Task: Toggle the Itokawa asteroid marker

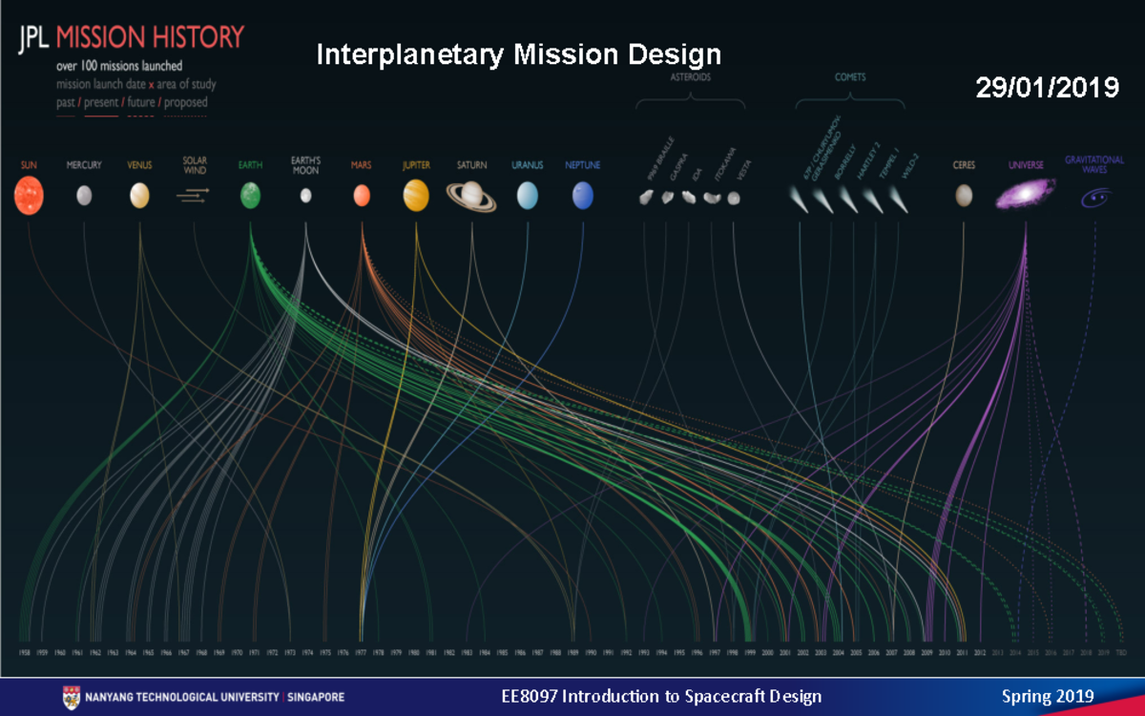Action: click(x=710, y=197)
